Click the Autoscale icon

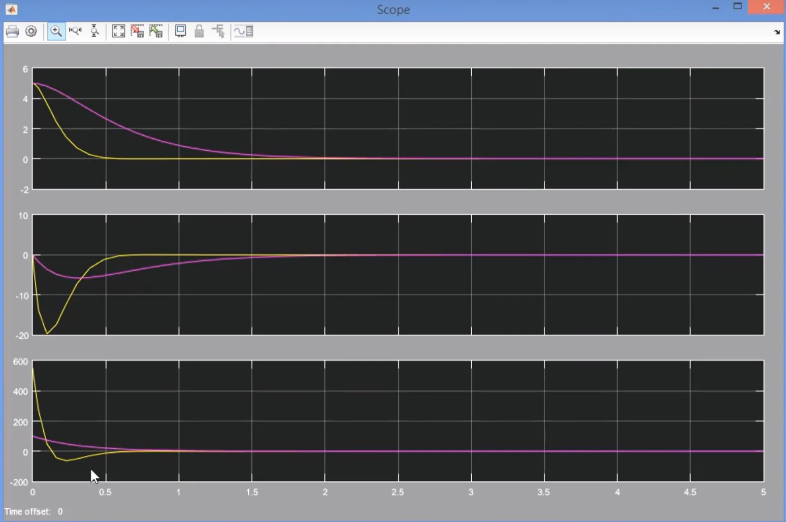point(118,31)
